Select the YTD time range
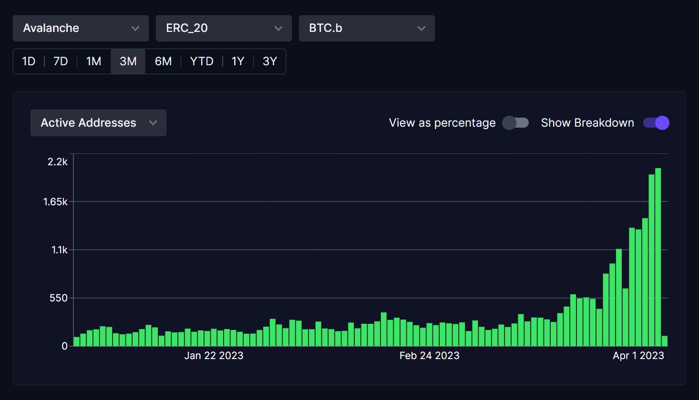The image size is (699, 400). [x=202, y=61]
